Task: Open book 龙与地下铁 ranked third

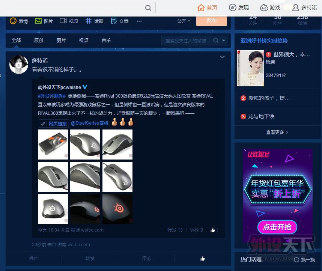Action: (261, 116)
